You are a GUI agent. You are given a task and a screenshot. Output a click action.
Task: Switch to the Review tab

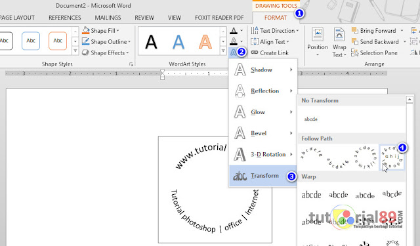(x=144, y=18)
